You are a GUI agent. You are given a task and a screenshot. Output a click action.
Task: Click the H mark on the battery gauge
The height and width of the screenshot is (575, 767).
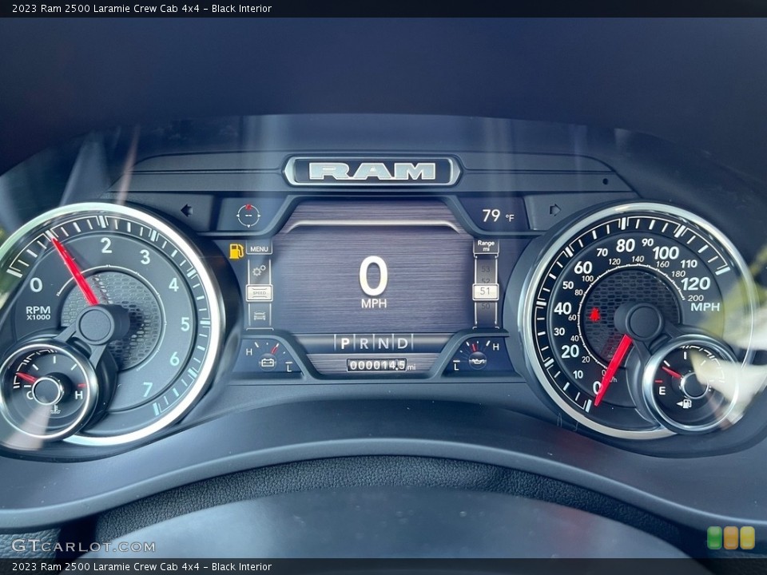click(x=249, y=351)
